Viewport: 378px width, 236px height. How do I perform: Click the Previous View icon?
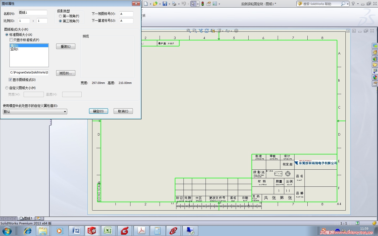tap(201, 31)
